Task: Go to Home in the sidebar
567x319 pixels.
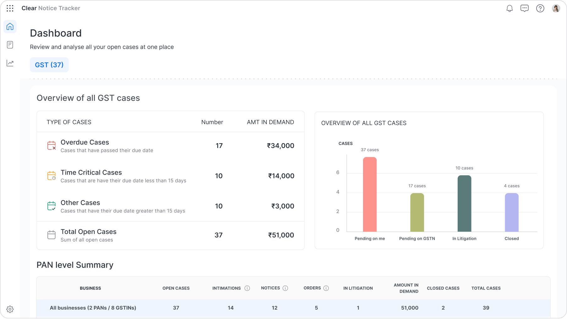Action: point(10,27)
